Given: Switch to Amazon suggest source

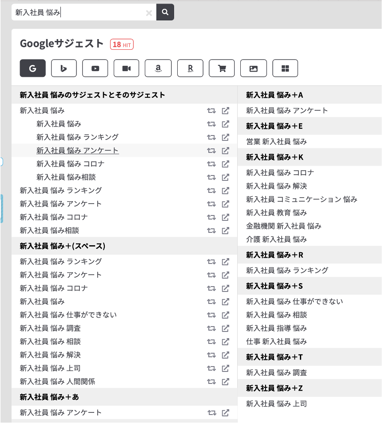Looking at the screenshot, I should (x=158, y=68).
